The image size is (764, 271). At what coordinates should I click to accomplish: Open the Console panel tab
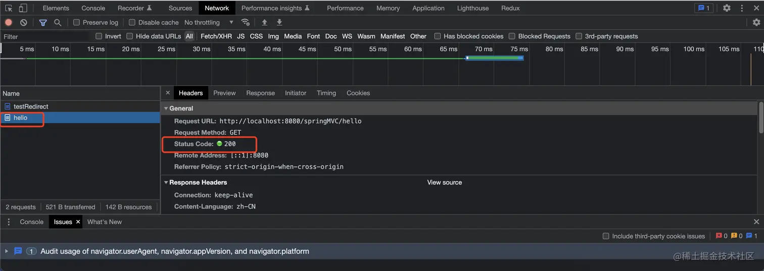(93, 8)
